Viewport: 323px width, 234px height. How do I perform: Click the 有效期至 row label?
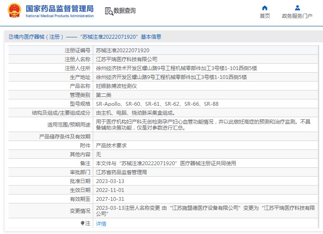[80, 199]
